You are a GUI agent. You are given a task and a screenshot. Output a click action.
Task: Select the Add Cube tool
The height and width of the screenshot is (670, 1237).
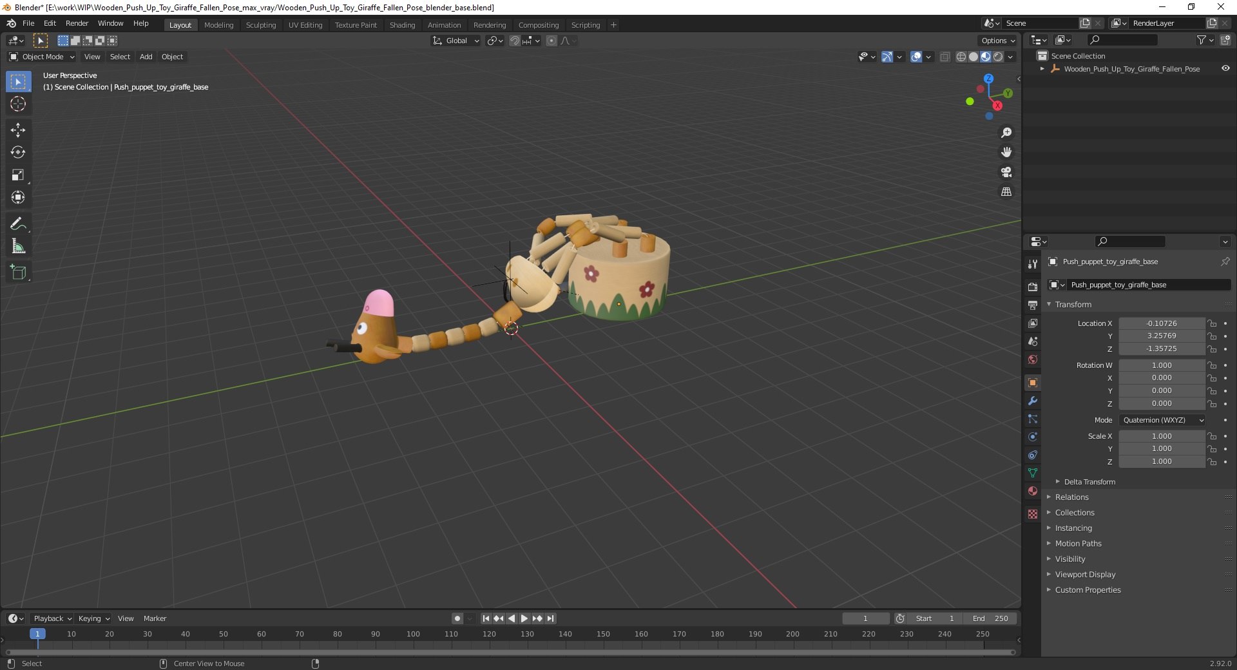click(18, 273)
